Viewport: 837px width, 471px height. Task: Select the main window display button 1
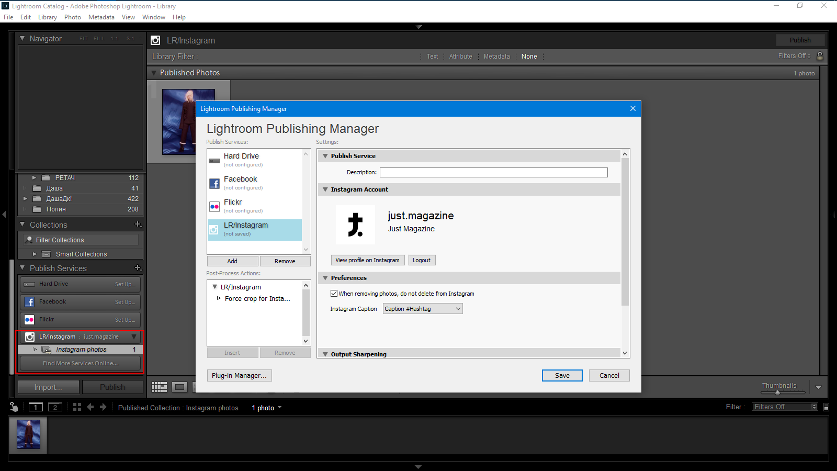(36, 407)
